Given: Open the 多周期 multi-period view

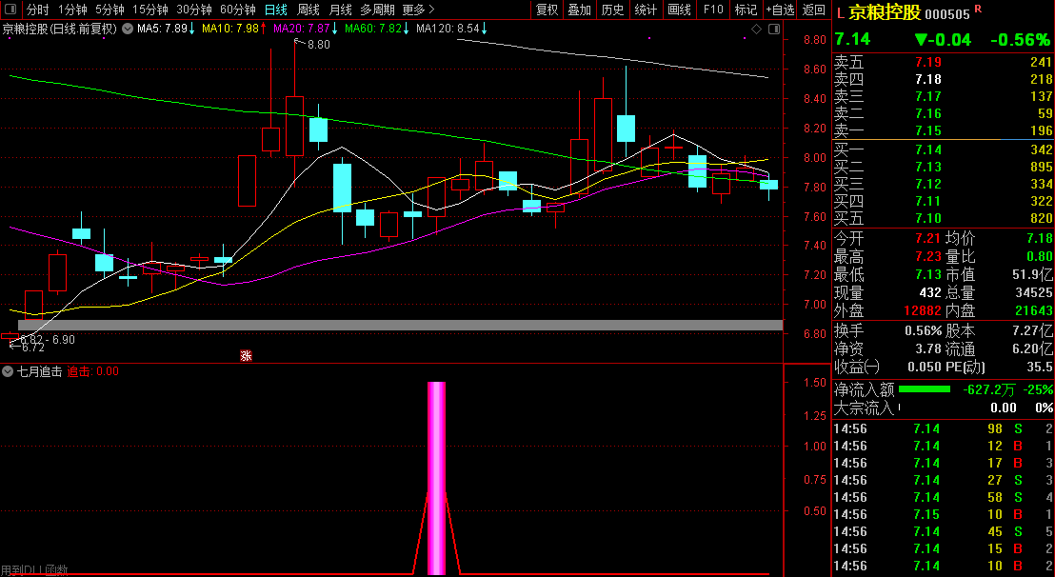Looking at the screenshot, I should point(377,10).
